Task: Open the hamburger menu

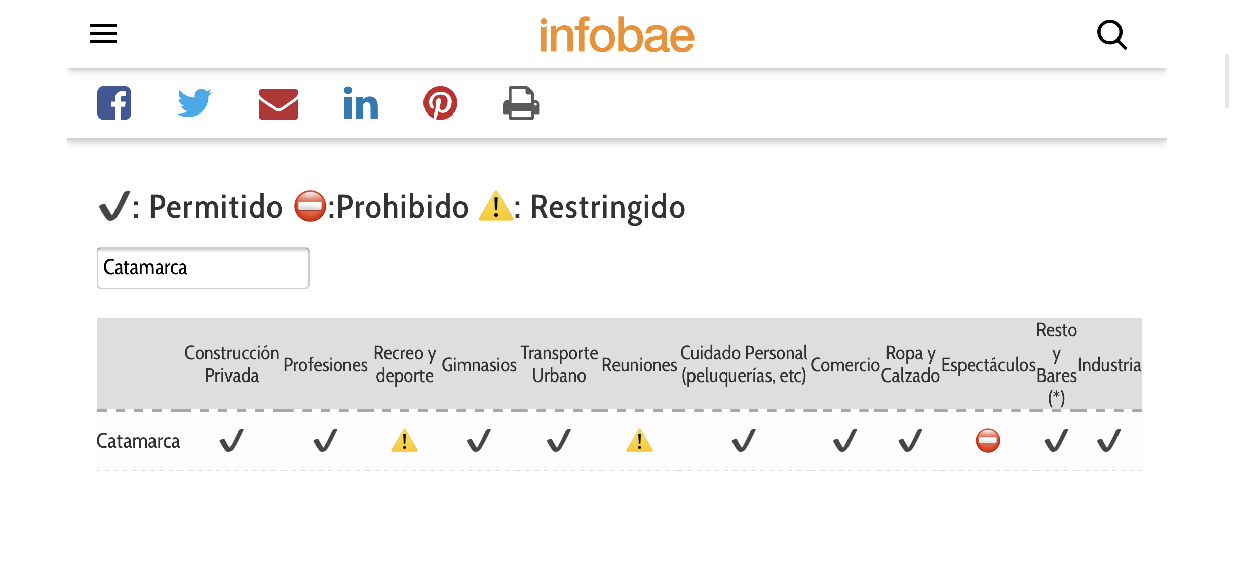Action: pyautogui.click(x=103, y=33)
